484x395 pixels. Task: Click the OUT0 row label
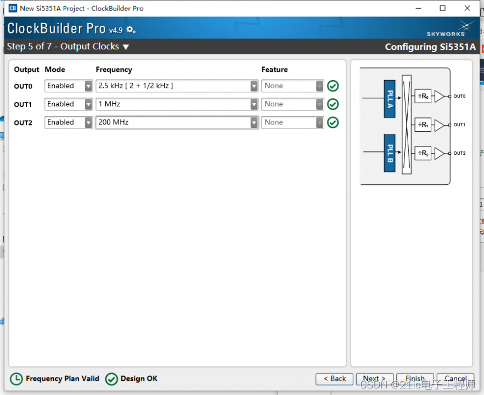(23, 86)
